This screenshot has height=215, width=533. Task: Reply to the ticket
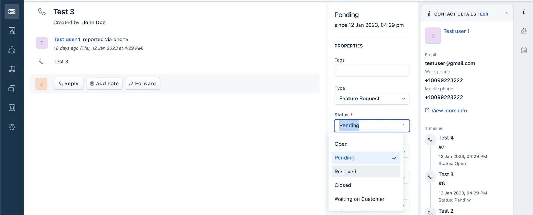(69, 84)
